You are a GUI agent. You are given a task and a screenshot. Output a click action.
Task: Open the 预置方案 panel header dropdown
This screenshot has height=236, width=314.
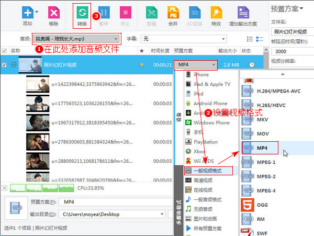point(287,9)
